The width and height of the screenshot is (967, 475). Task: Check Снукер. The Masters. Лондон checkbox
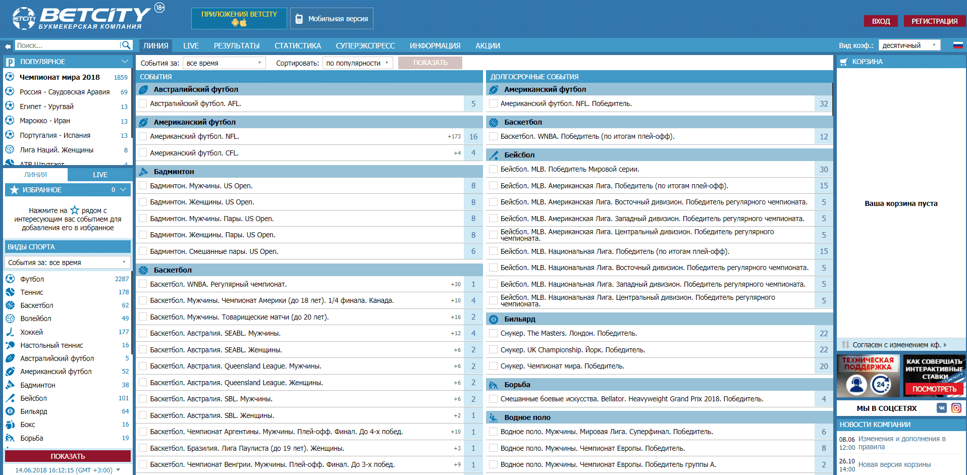click(x=493, y=333)
